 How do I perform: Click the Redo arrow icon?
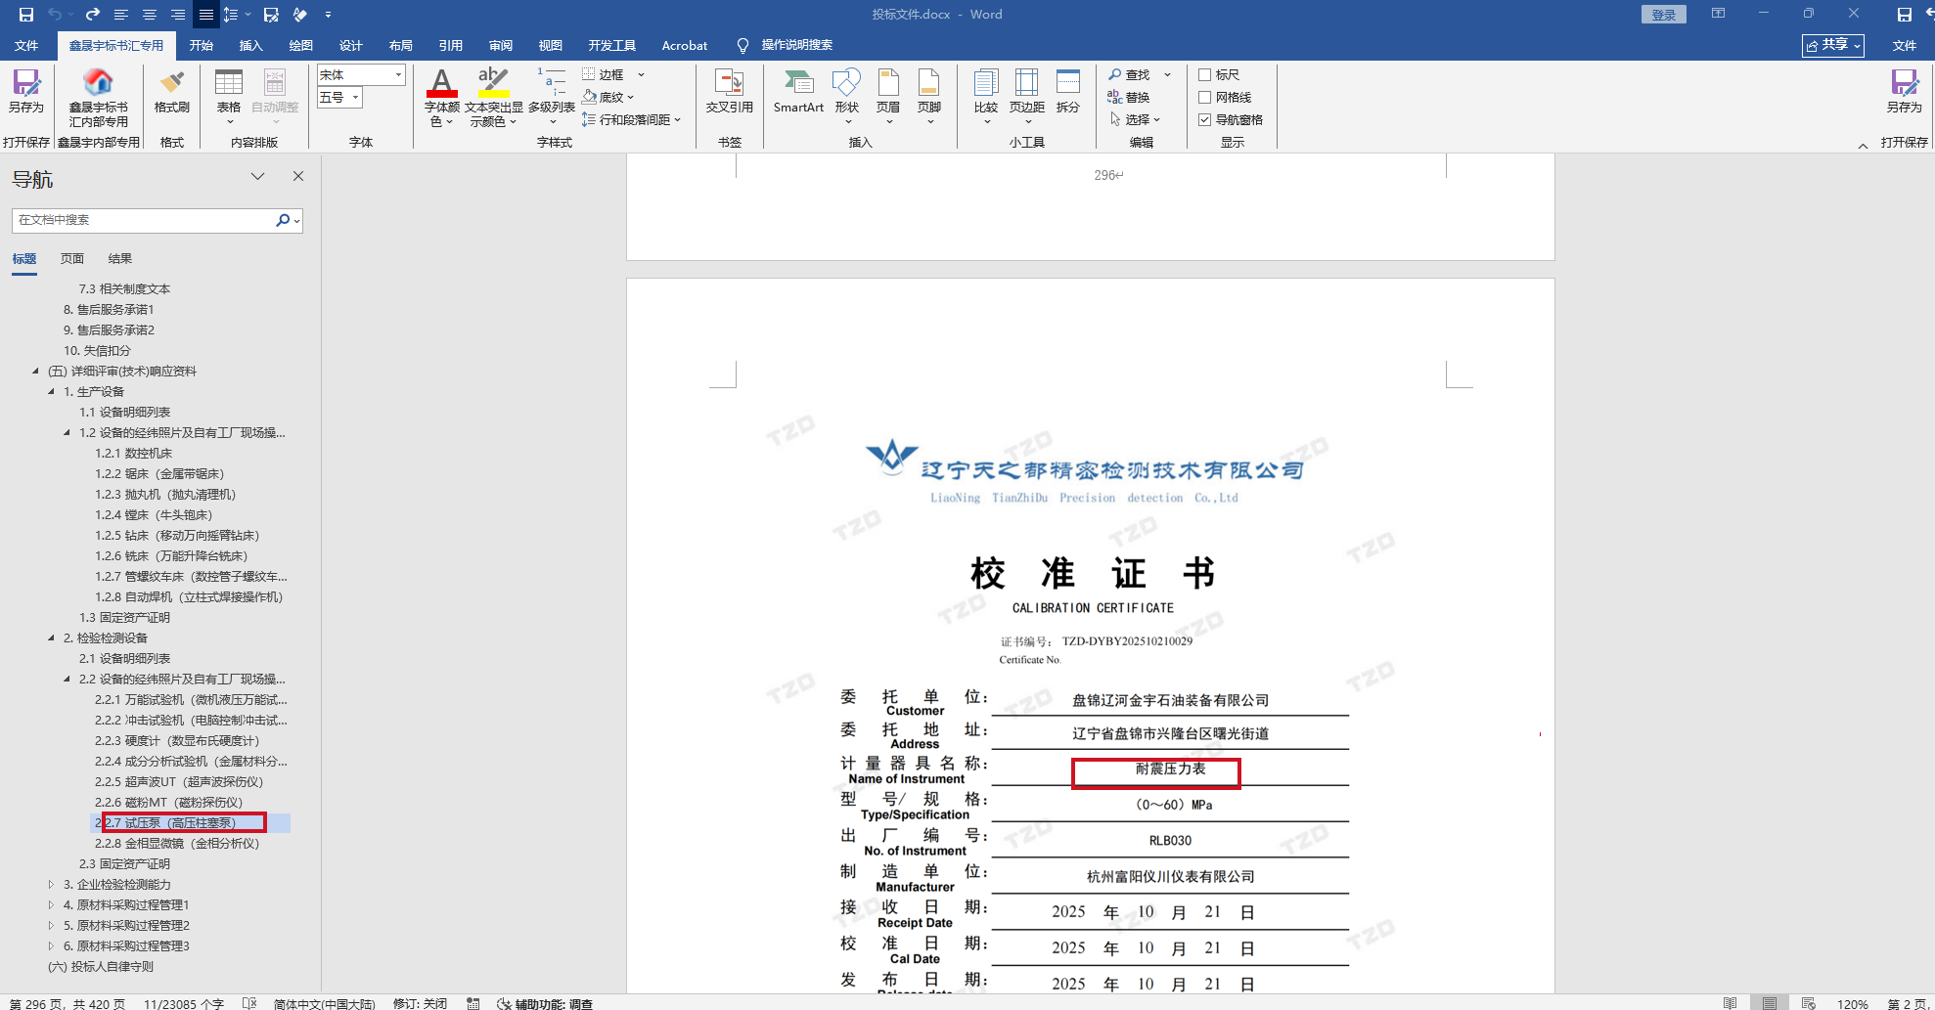[93, 15]
